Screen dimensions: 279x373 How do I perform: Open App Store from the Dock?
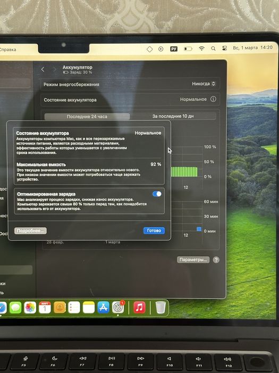(x=104, y=307)
